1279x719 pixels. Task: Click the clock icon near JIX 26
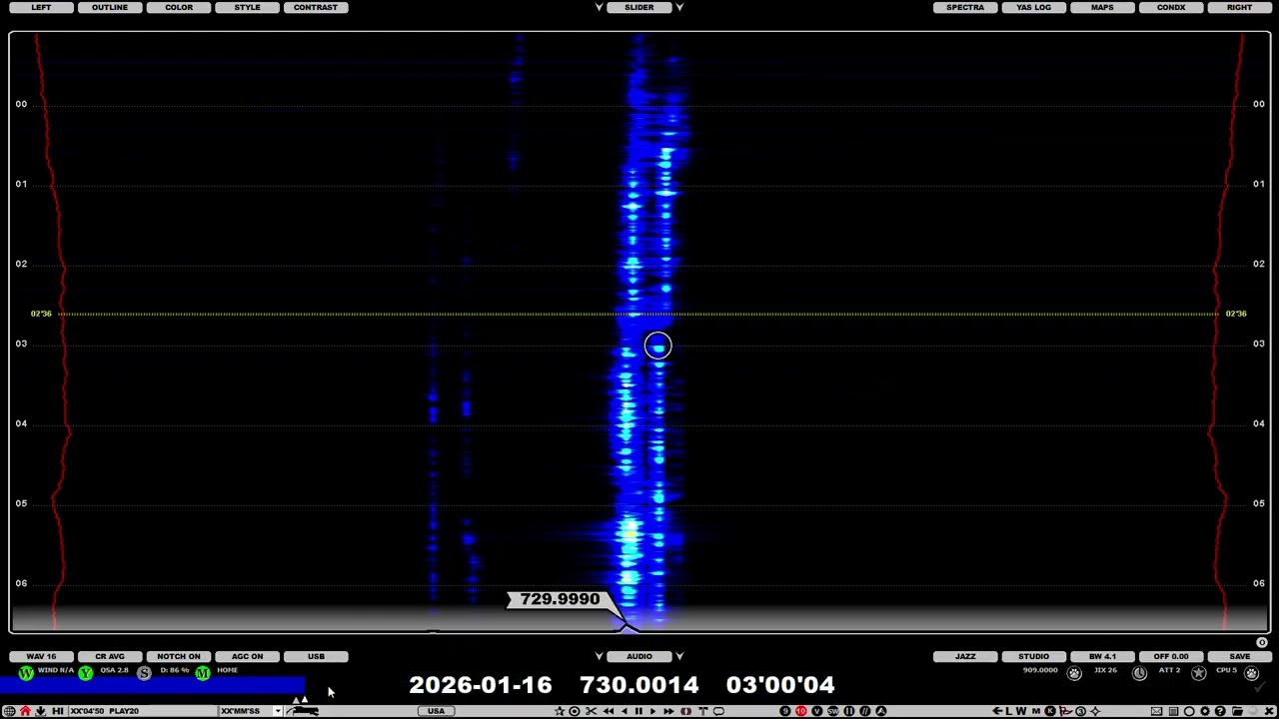click(x=1139, y=673)
